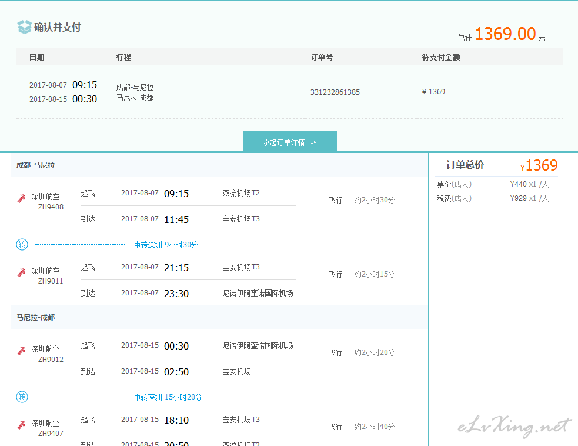Click the 税费(成人) label
The image size is (578, 446).
tap(454, 198)
